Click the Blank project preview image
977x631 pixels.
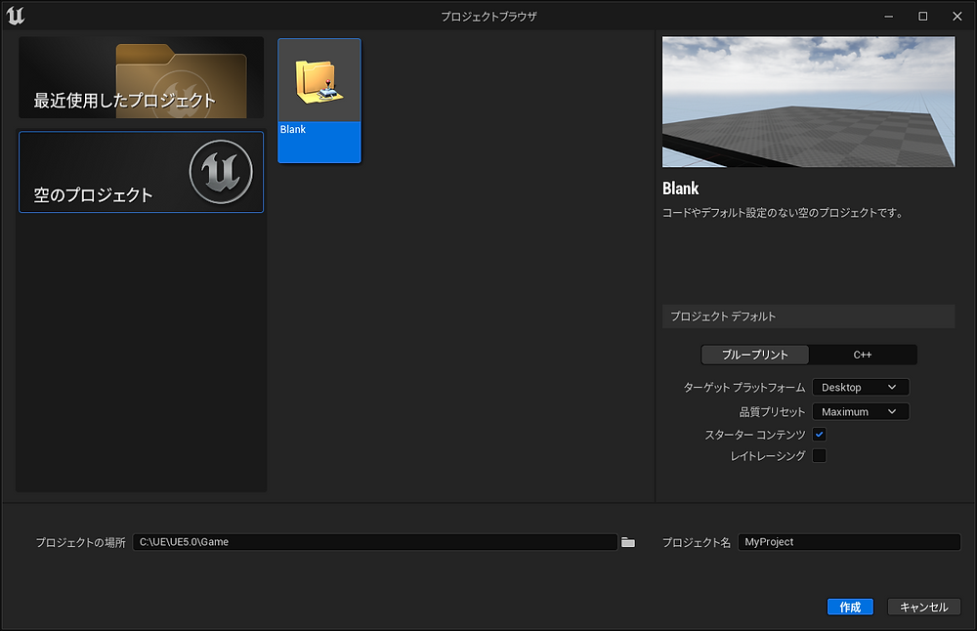(808, 102)
